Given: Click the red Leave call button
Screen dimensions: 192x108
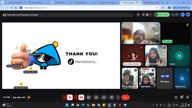Looking at the screenshot, I should coord(125,97).
